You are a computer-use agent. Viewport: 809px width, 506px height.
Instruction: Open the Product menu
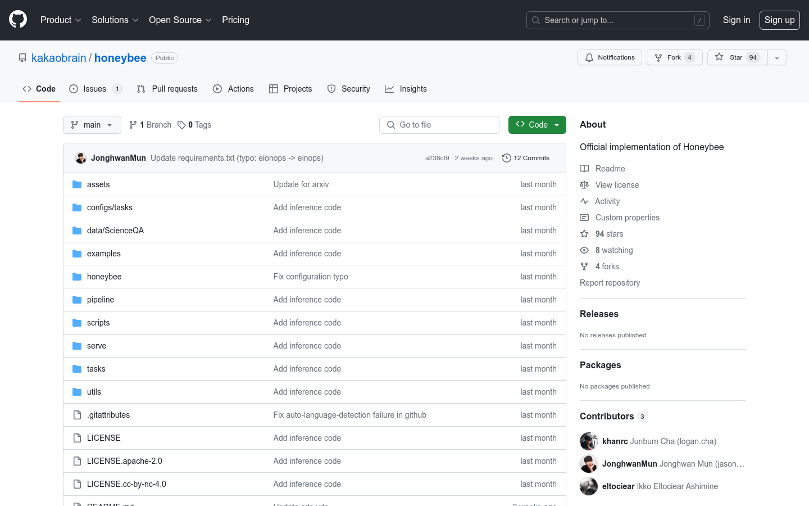(61, 20)
